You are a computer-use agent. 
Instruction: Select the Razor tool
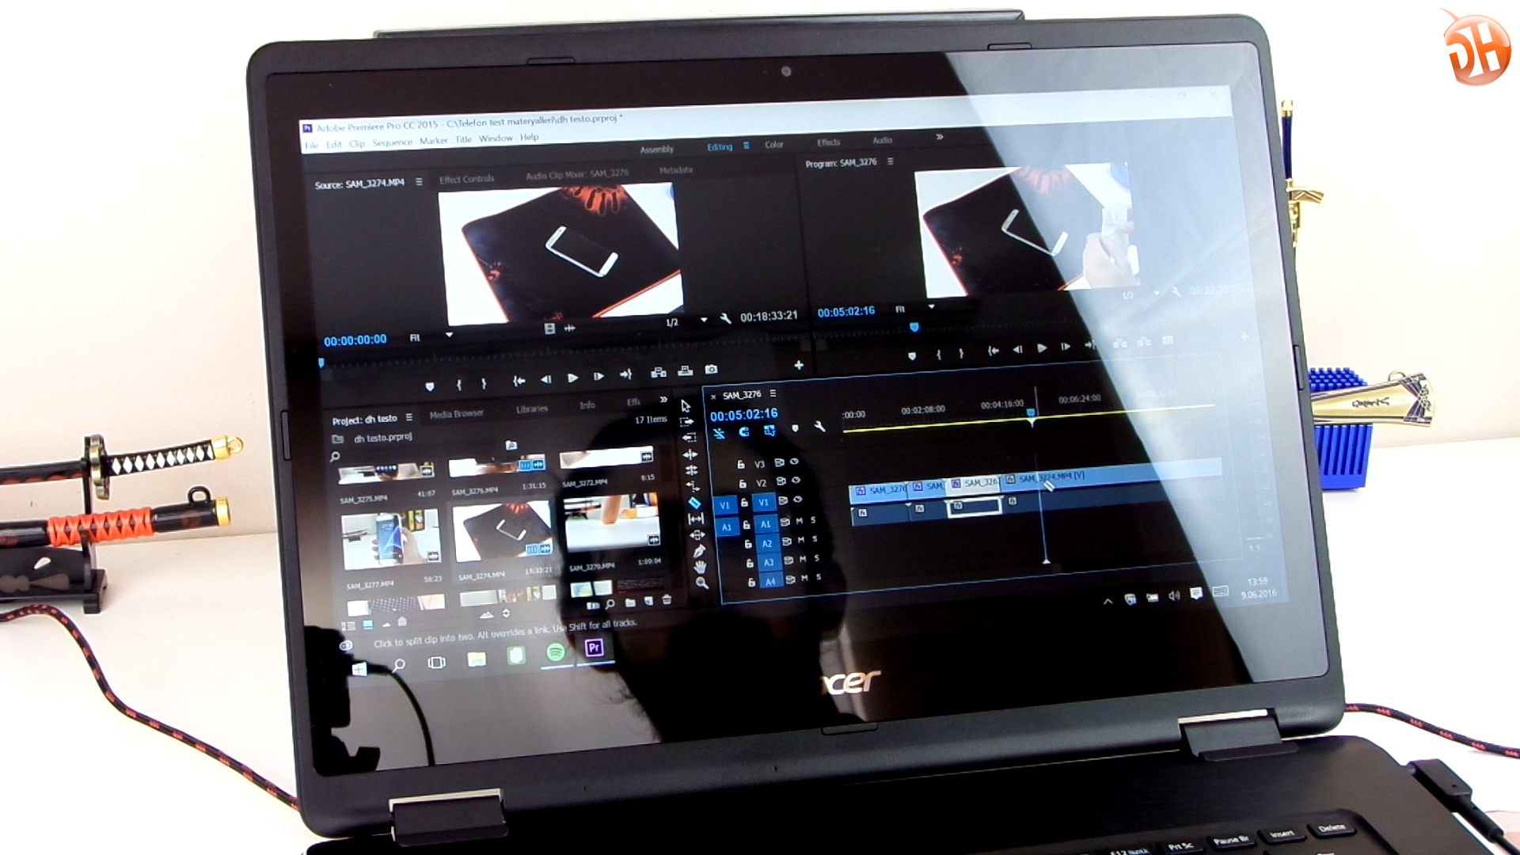694,503
